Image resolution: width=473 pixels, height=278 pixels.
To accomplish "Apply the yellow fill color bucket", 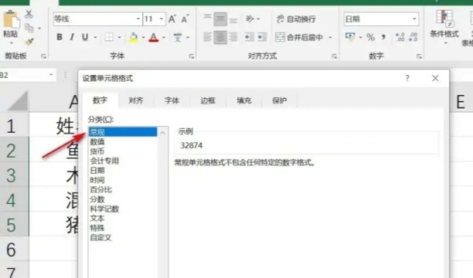I will (133, 37).
